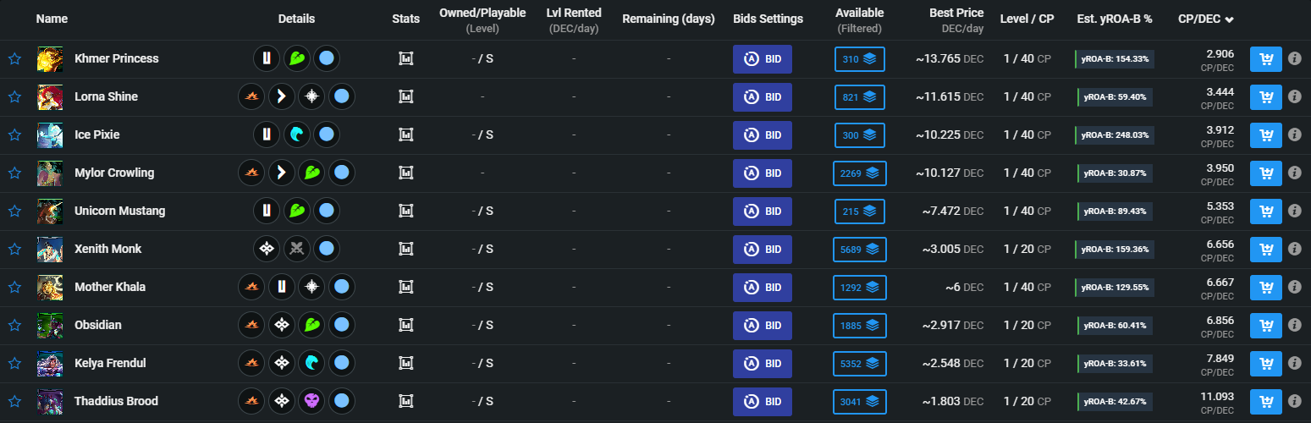Screen dimensions: 1311x423
Task: Click the purple skull icon of Thaddius Brood
Action: pyautogui.click(x=312, y=402)
